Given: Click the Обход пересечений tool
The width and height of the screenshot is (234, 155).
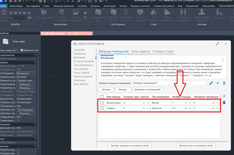Looking at the screenshot, I should [167, 15].
